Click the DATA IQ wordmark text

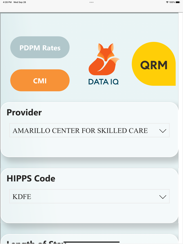pos(104,81)
